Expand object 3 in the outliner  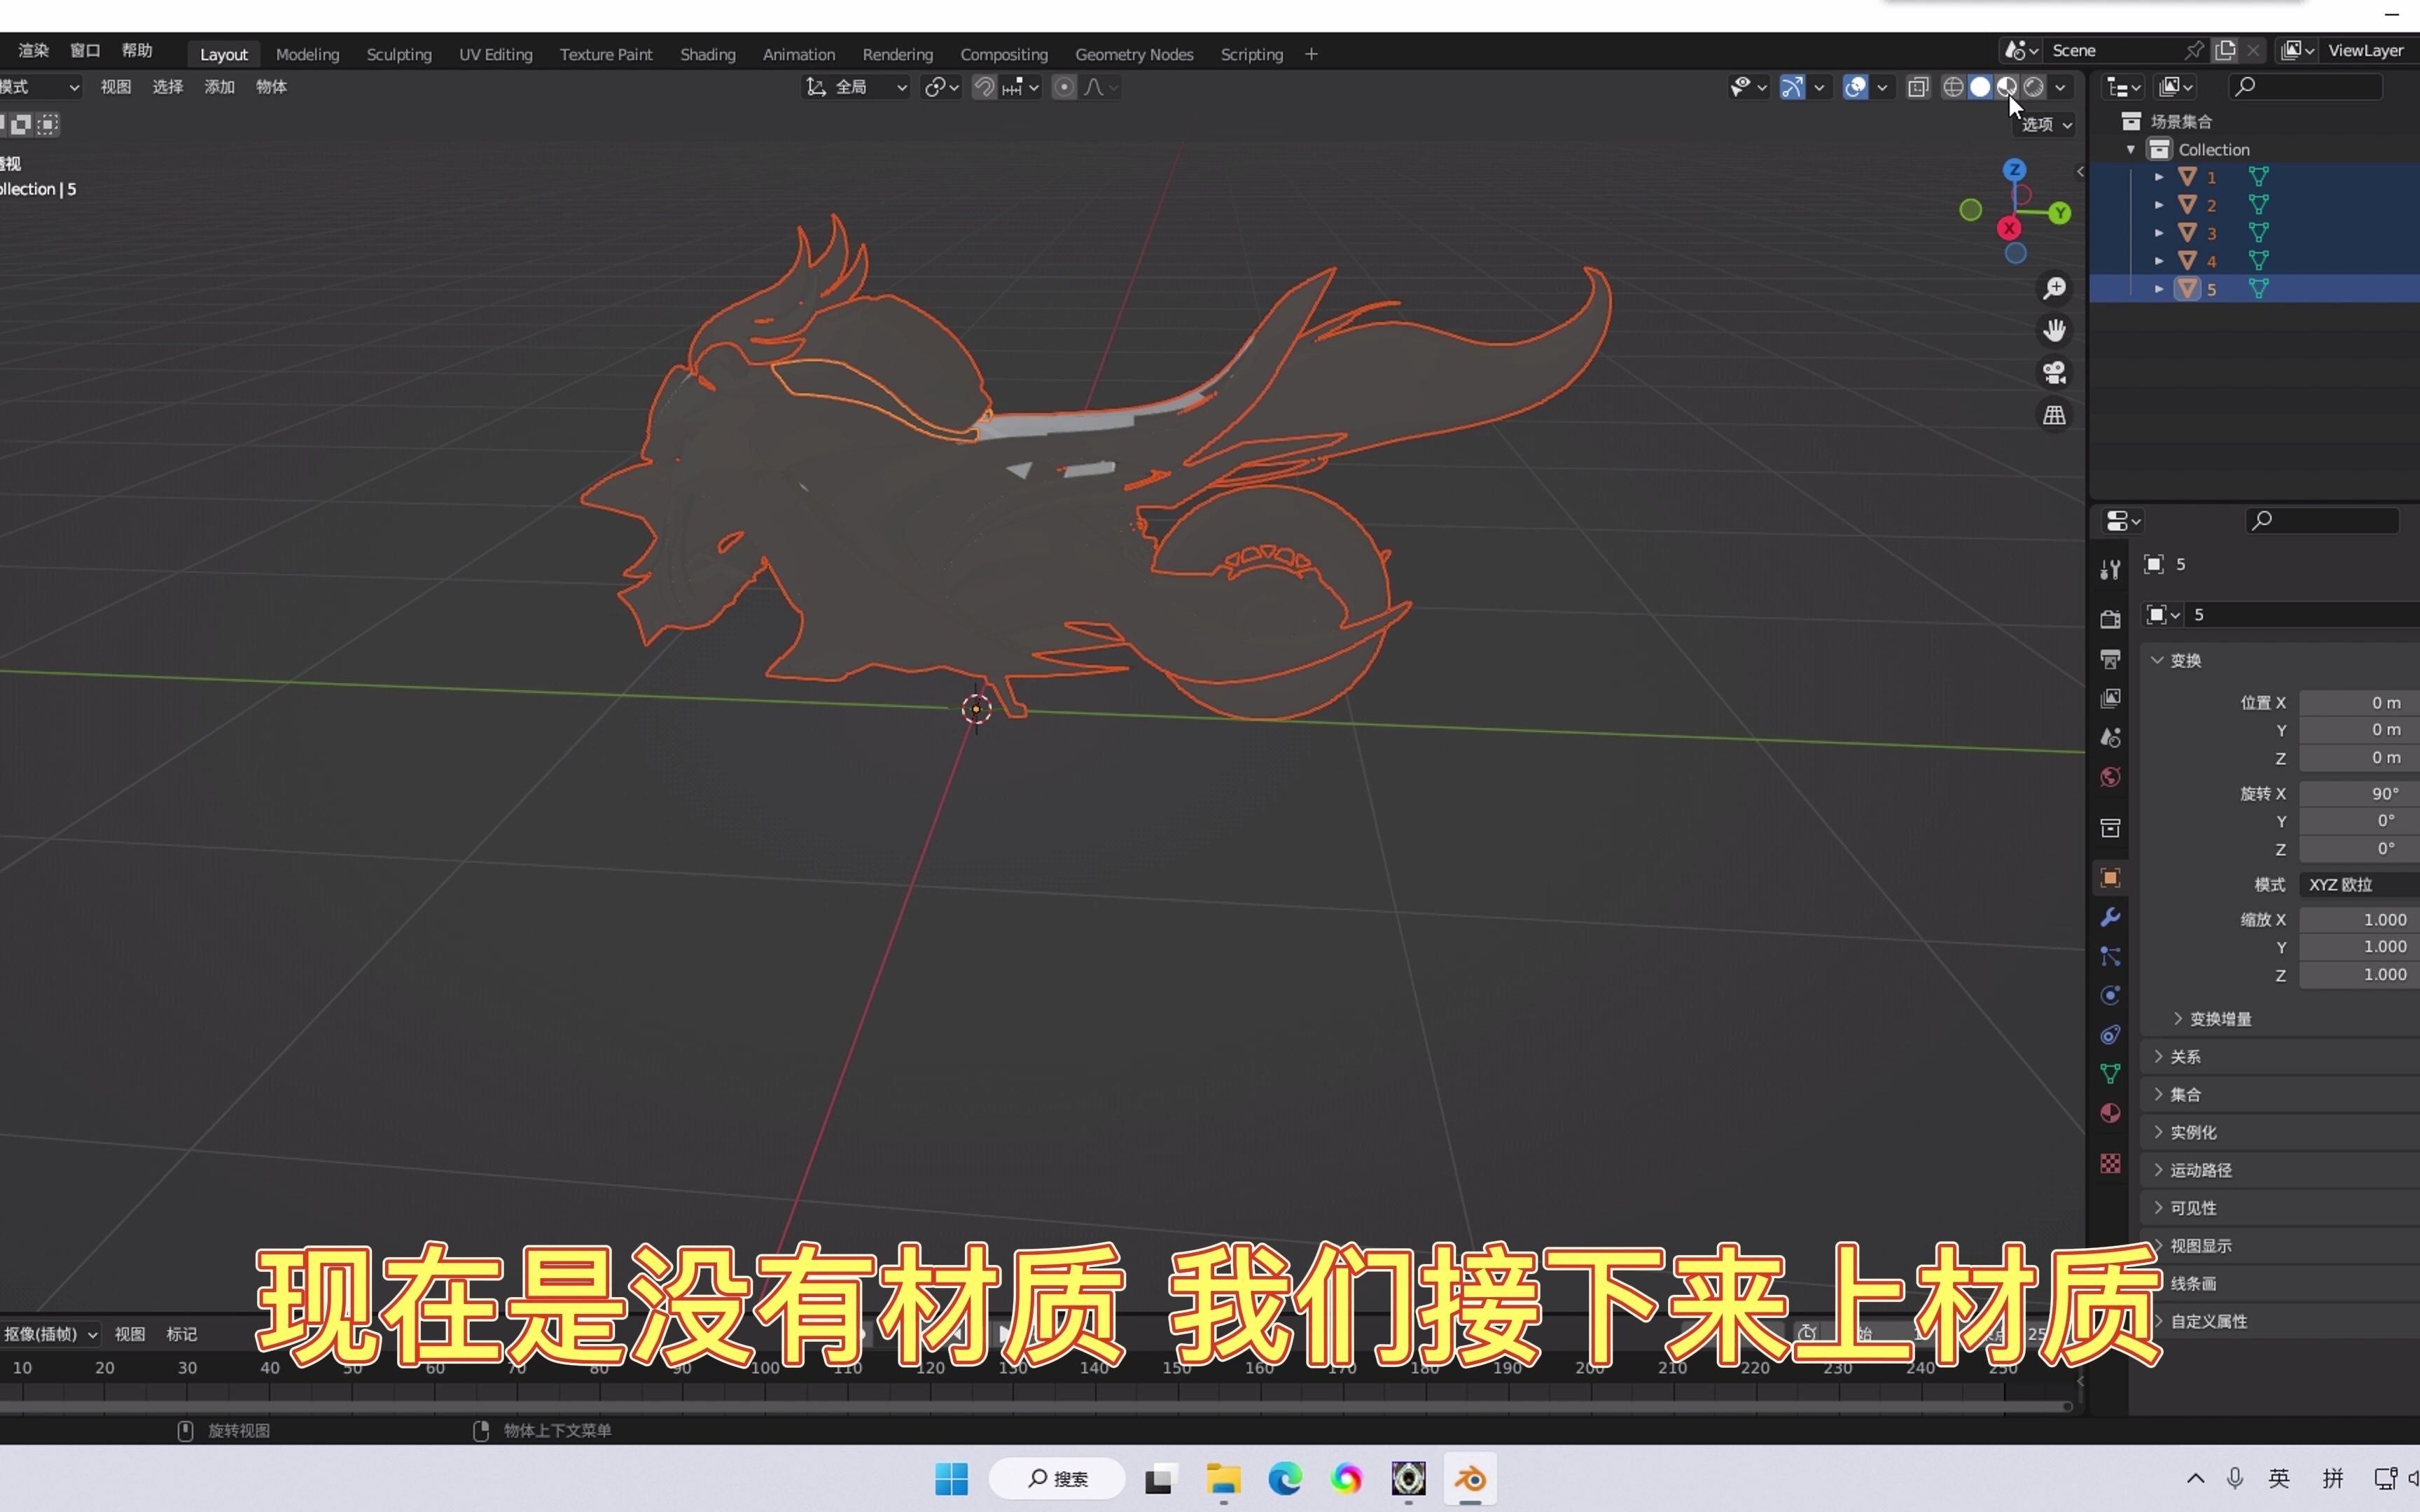[x=2158, y=233]
